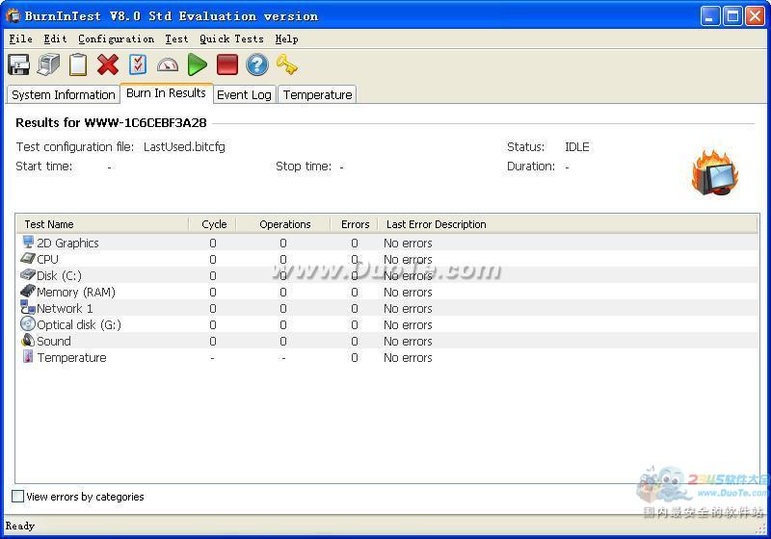
Task: Click the window resize grip corner
Action: [x=760, y=528]
